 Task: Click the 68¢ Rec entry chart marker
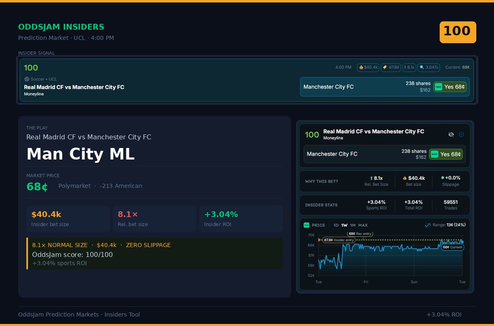click(360, 234)
